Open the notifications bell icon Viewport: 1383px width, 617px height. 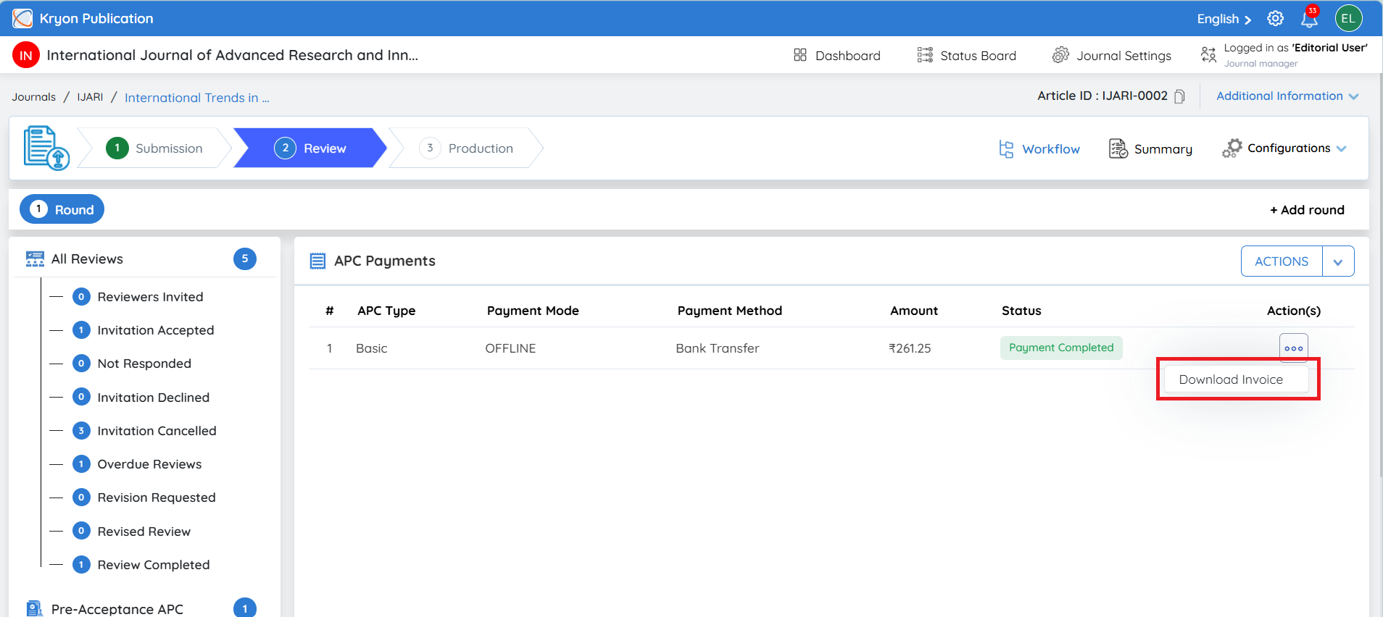click(1309, 17)
